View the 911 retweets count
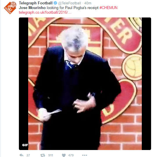154x157 pixels. click(x=51, y=155)
